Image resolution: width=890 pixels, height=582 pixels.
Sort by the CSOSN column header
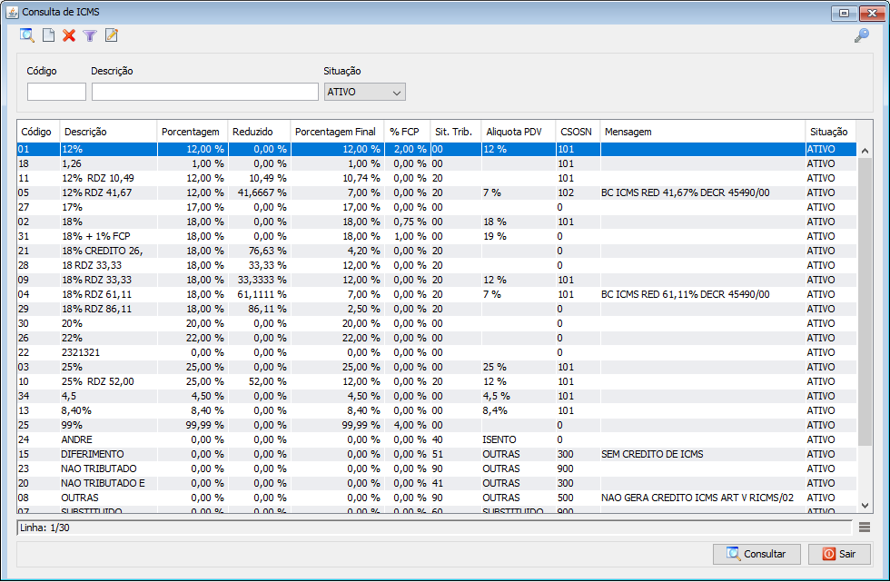pos(578,132)
